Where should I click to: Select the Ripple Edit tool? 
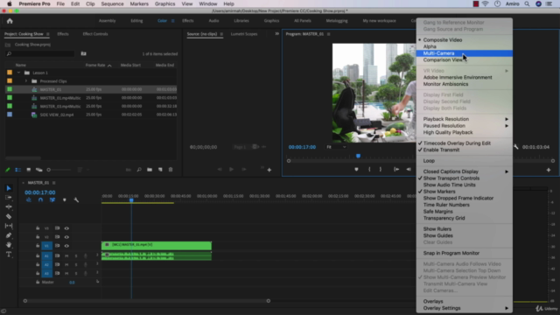click(9, 206)
